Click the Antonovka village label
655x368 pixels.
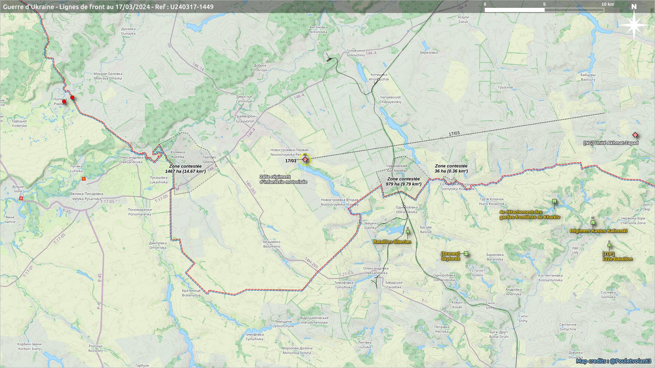(318, 30)
